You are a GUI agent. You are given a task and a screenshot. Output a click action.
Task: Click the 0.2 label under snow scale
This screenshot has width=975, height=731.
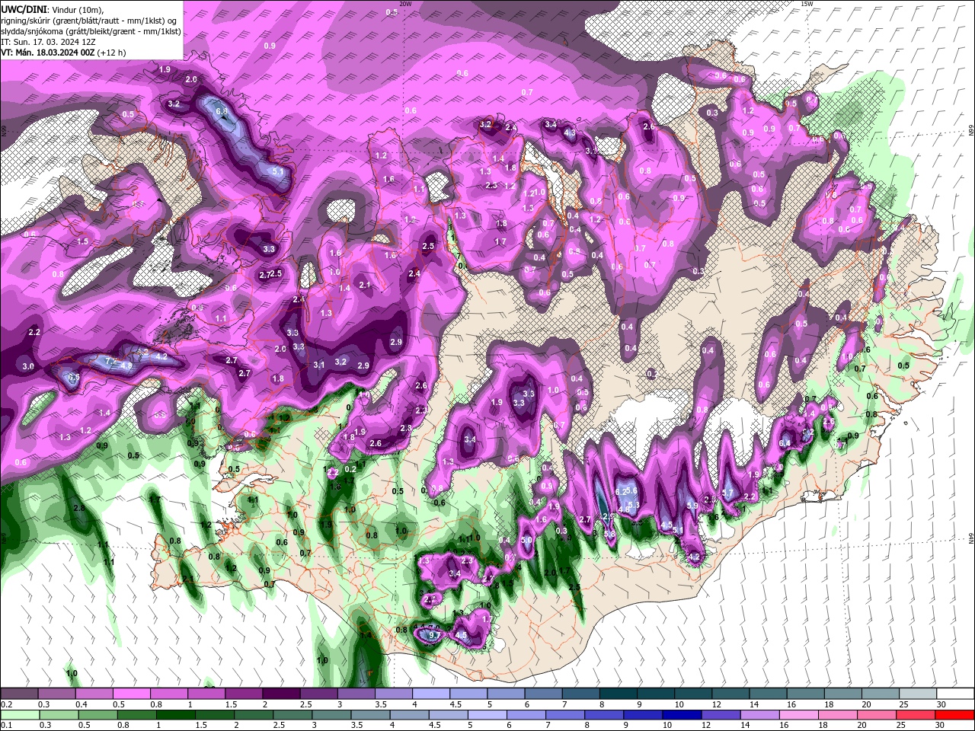click(x=6, y=704)
